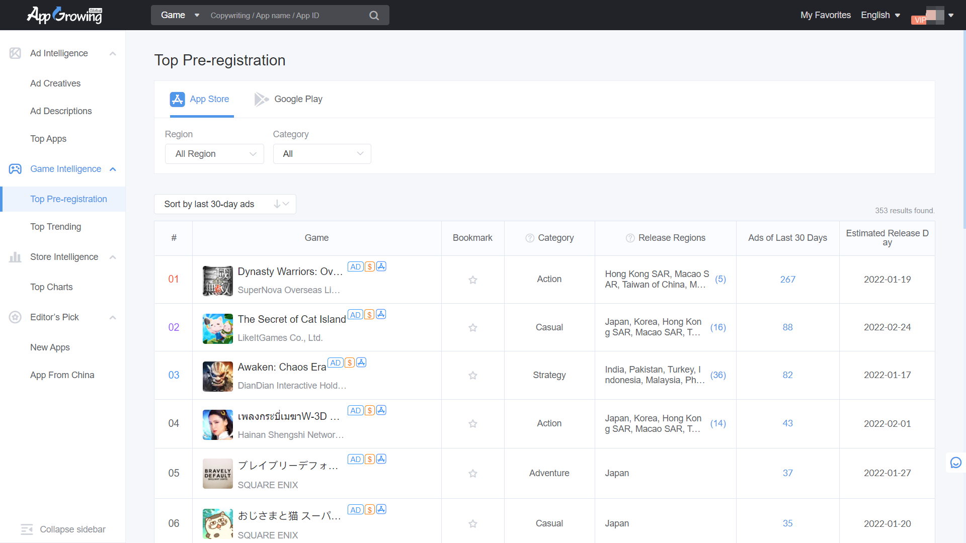Open Top Charts in sidebar
Image resolution: width=966 pixels, height=543 pixels.
pyautogui.click(x=51, y=287)
